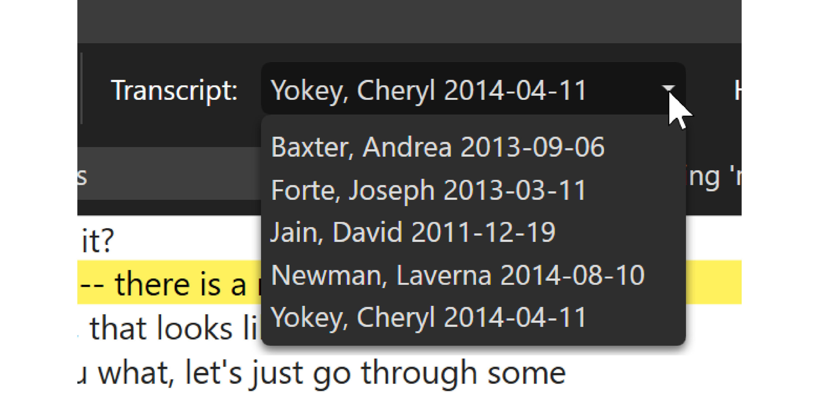The width and height of the screenshot is (819, 410).
Task: Click the word "some" in the bottom line
Action: pyautogui.click(x=526, y=373)
